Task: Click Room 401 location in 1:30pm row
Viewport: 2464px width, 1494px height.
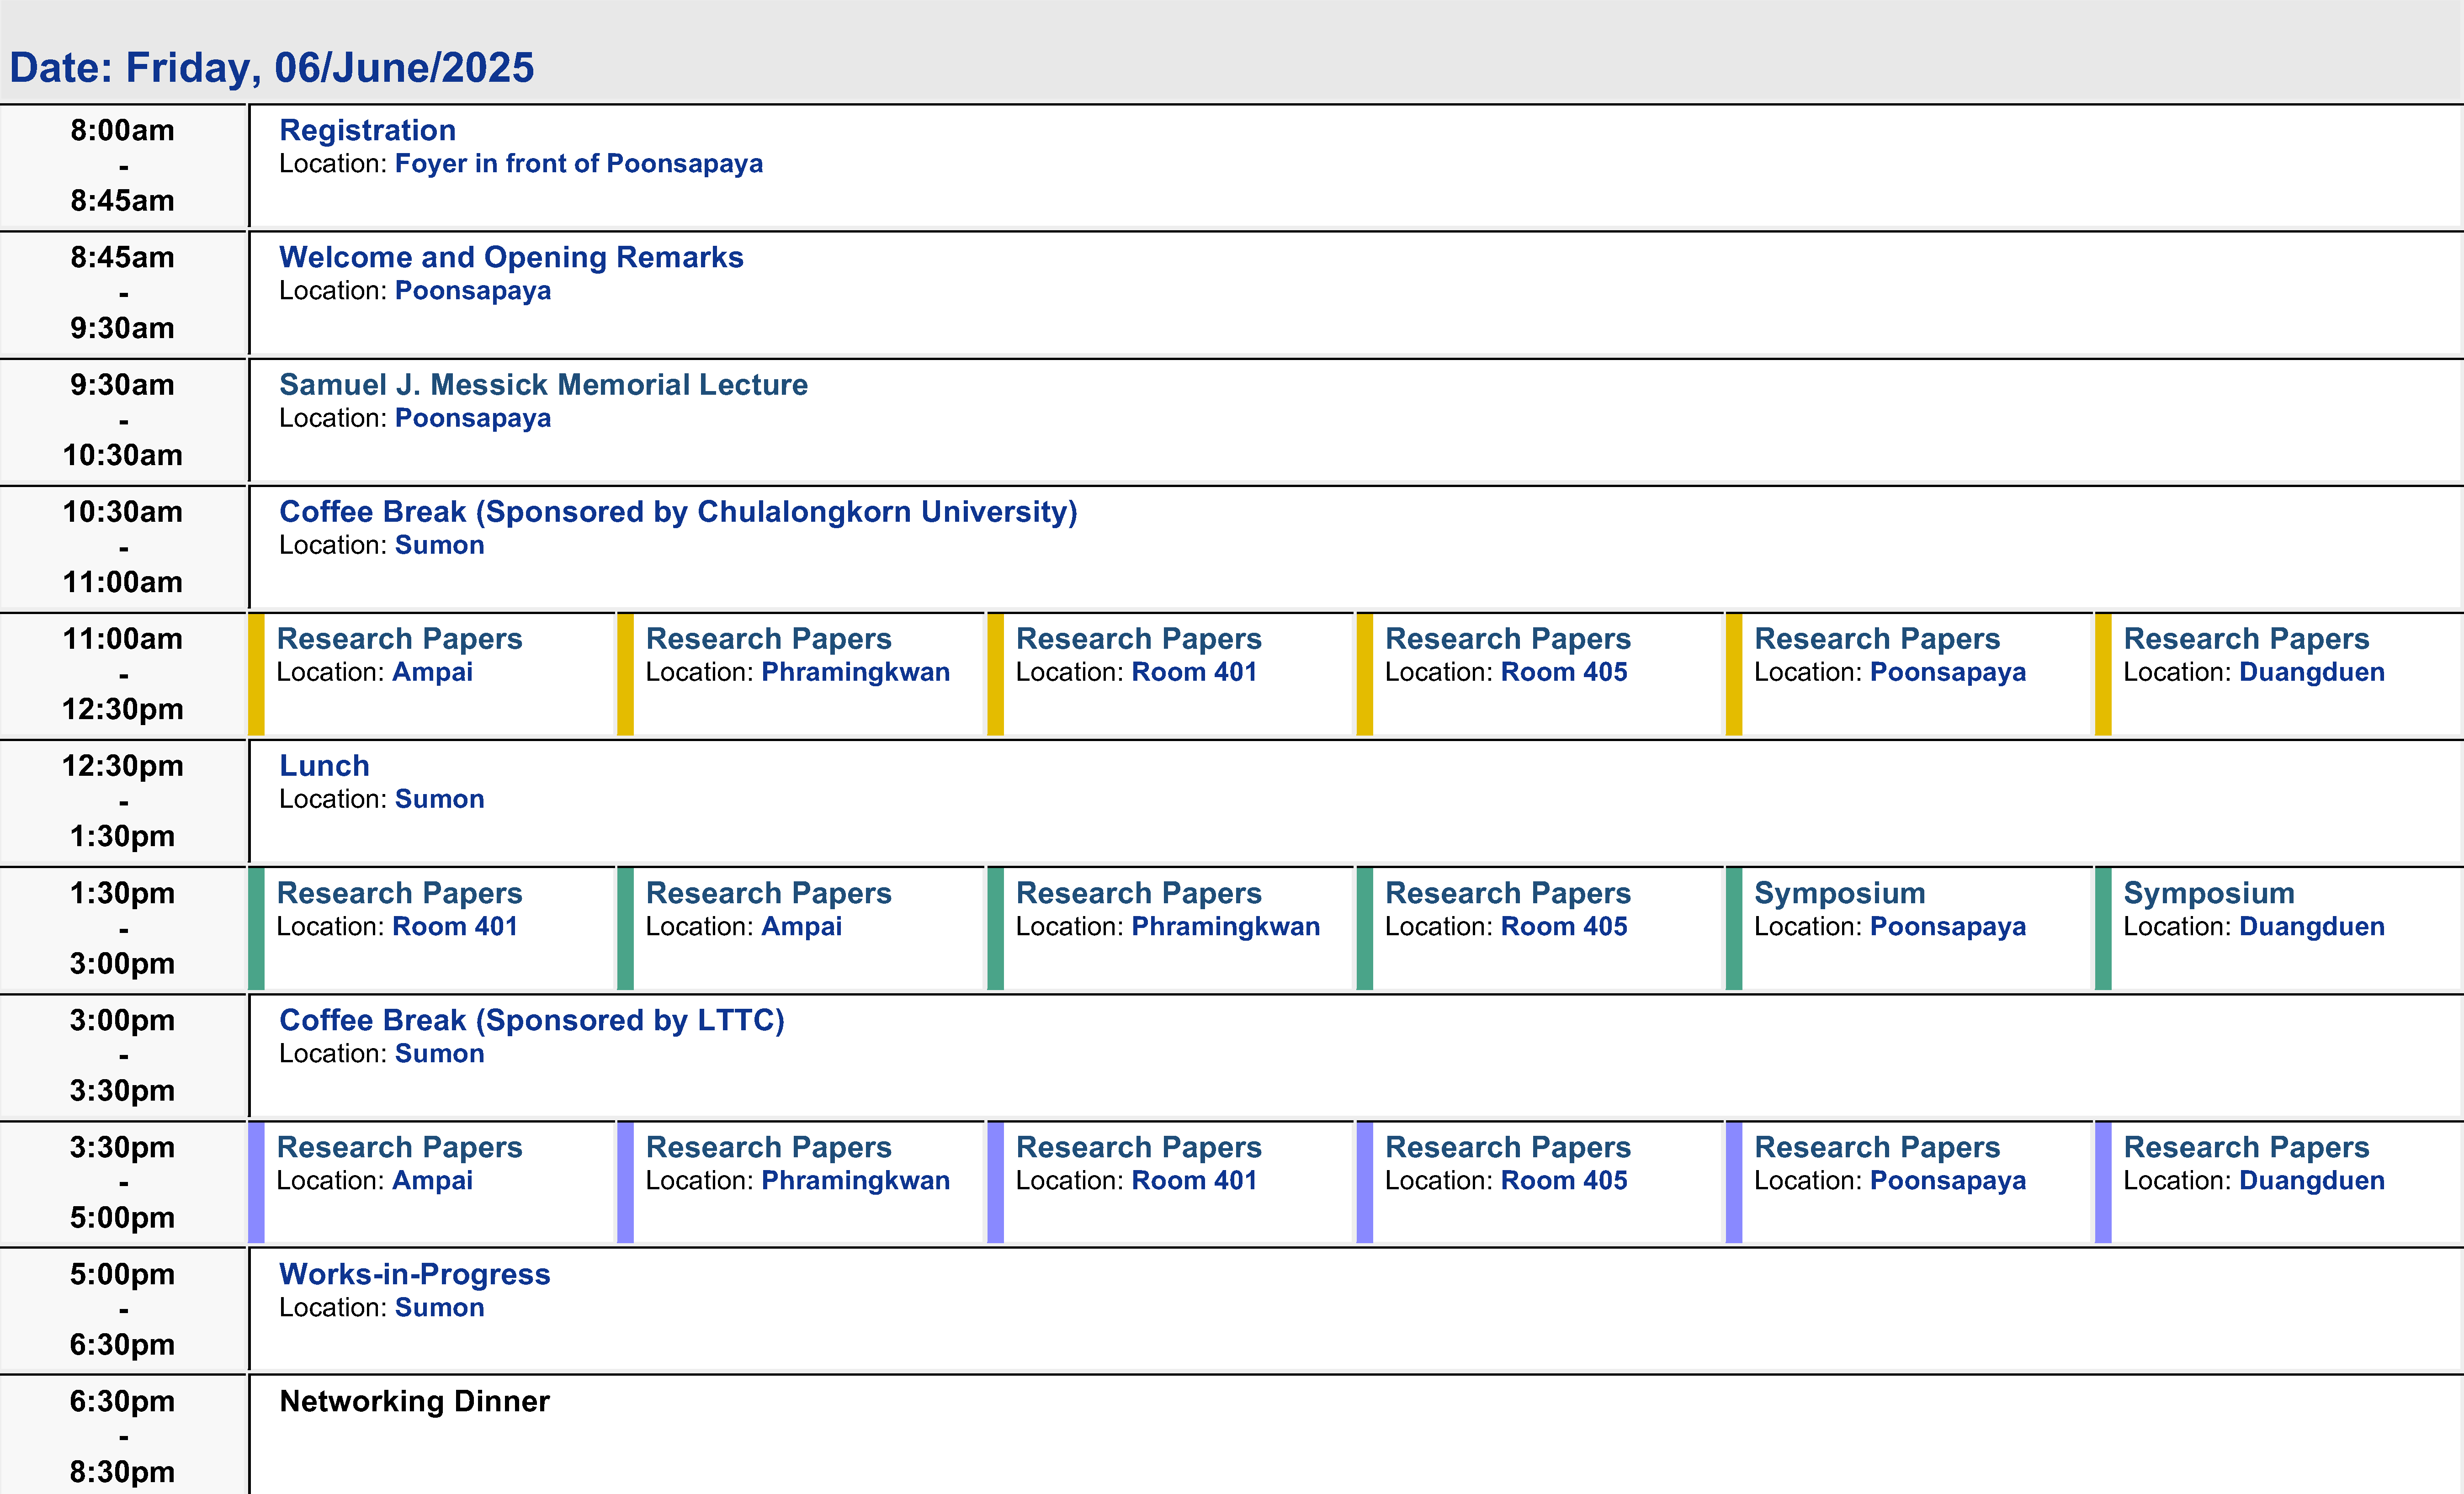Action: click(x=455, y=926)
